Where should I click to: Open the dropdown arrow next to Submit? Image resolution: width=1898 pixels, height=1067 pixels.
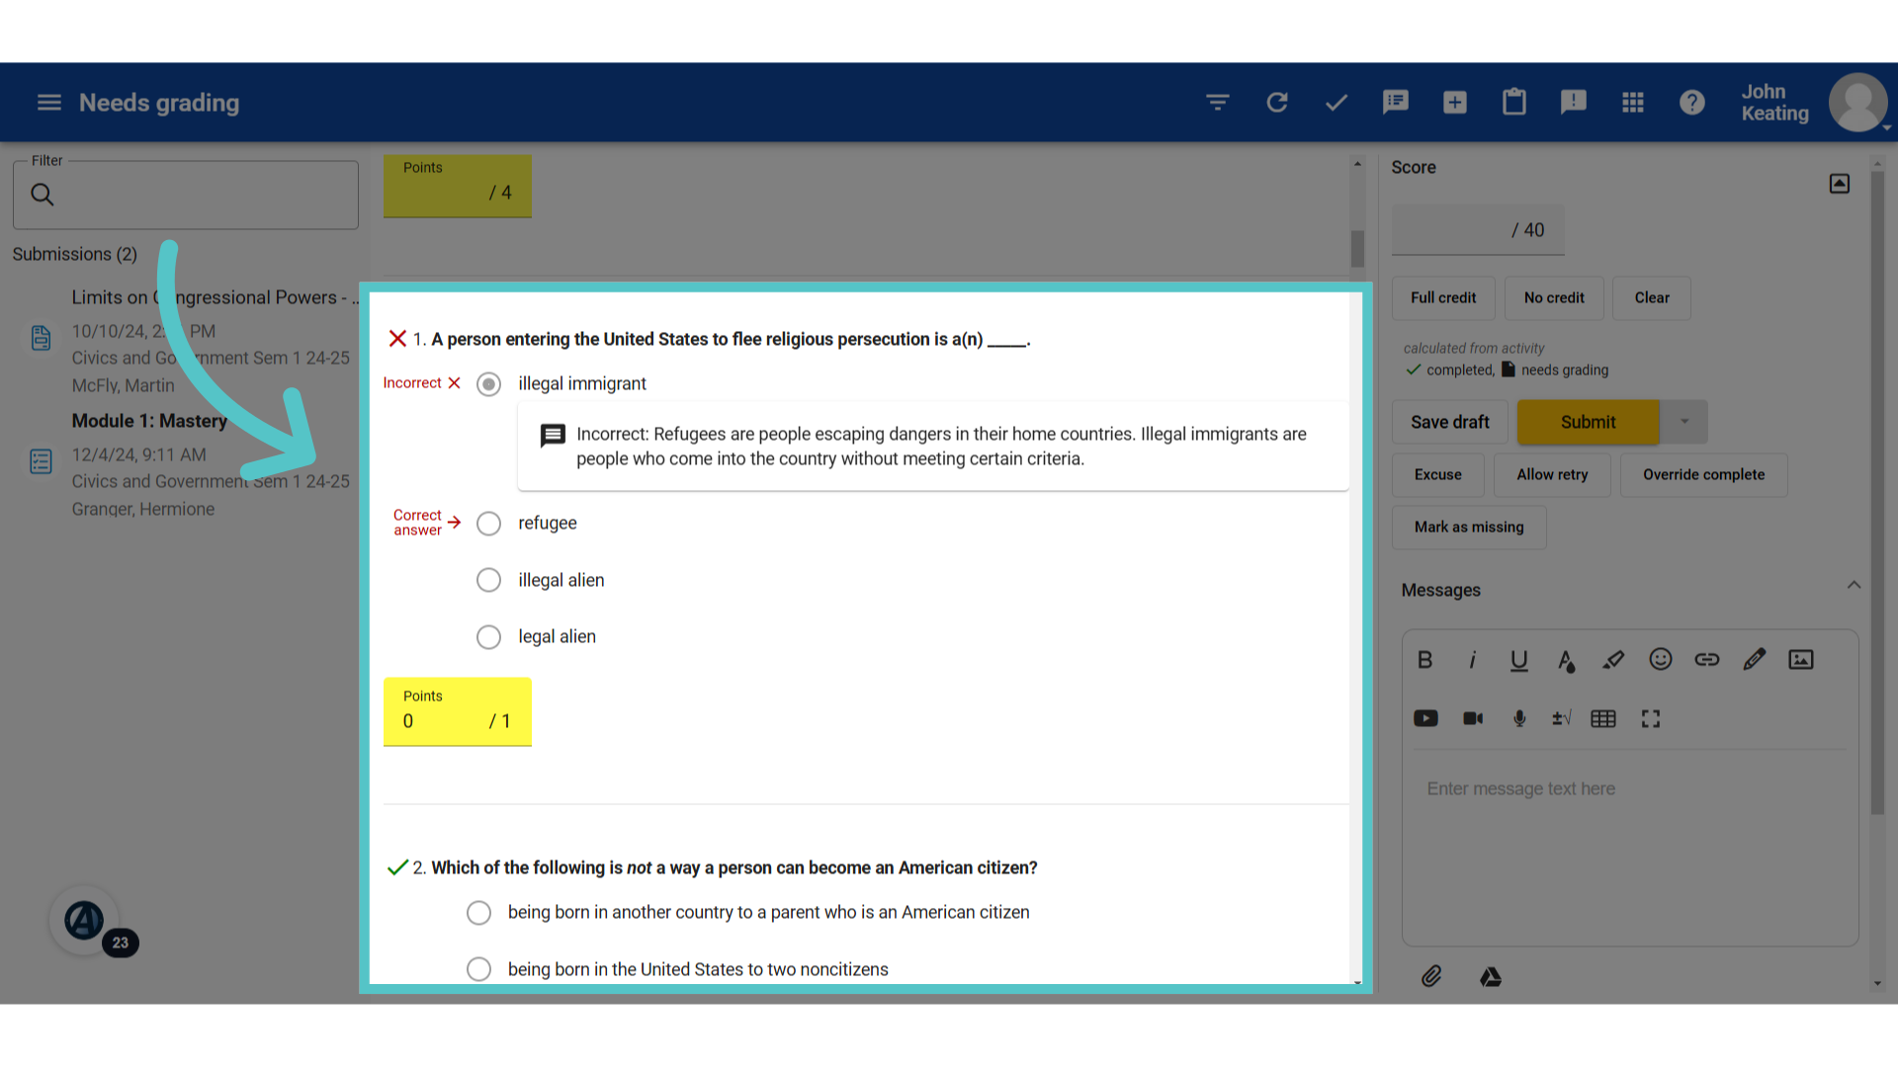coord(1684,422)
